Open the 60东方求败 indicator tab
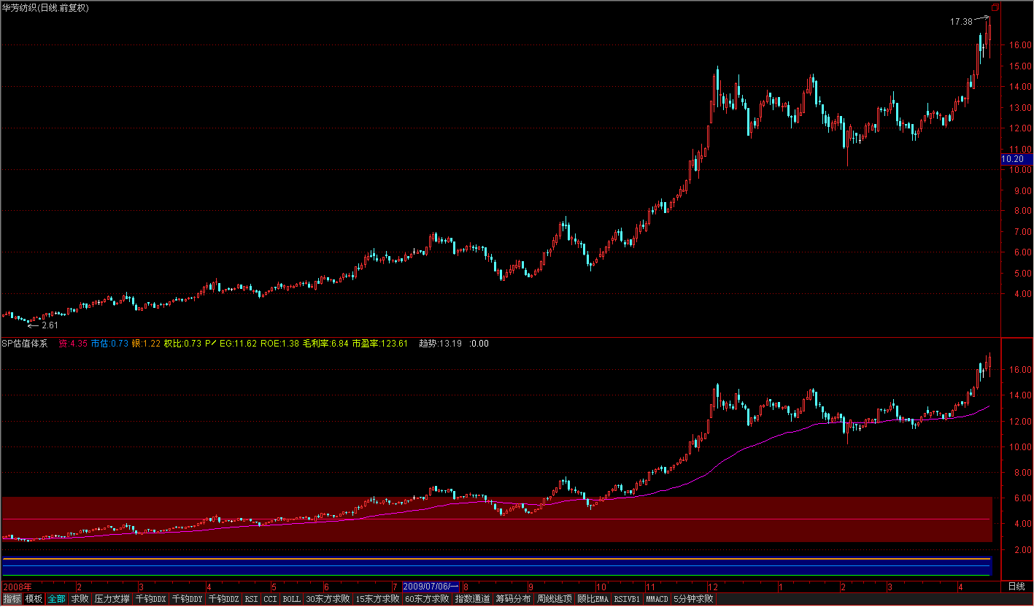Screen dimensions: 1034x607 click(427, 599)
